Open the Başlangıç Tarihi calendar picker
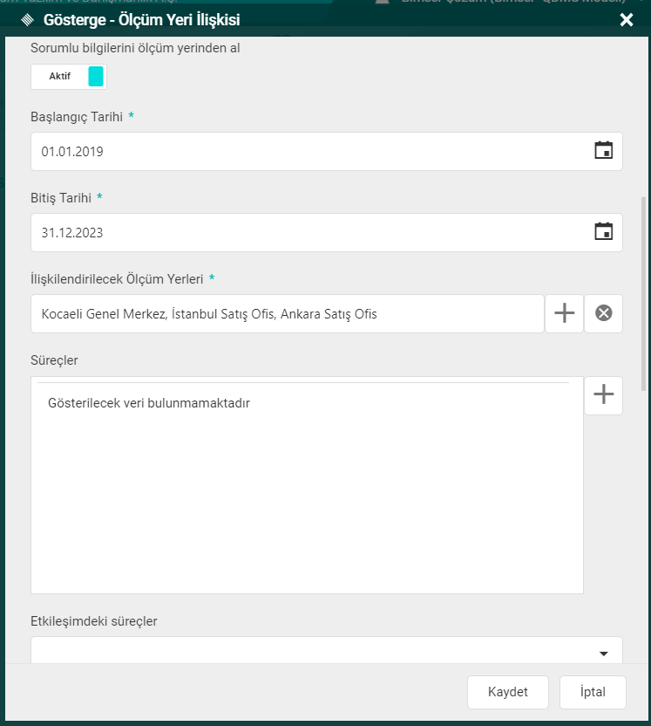The image size is (651, 726). tap(603, 151)
